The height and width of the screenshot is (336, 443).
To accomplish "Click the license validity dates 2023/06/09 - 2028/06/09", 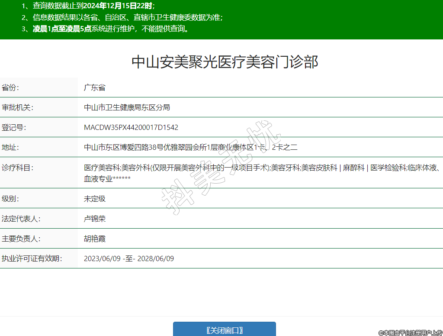I will click(x=129, y=258).
